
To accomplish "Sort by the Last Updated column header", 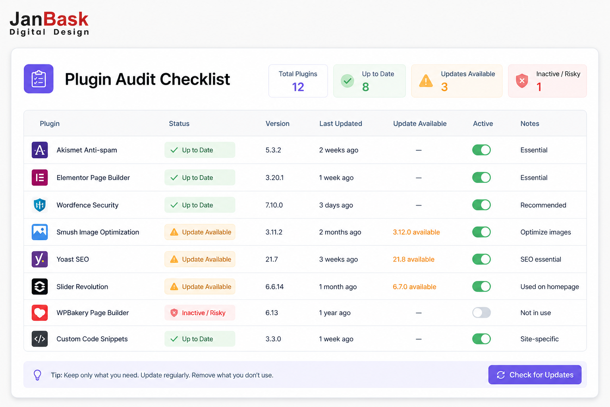I will point(341,124).
